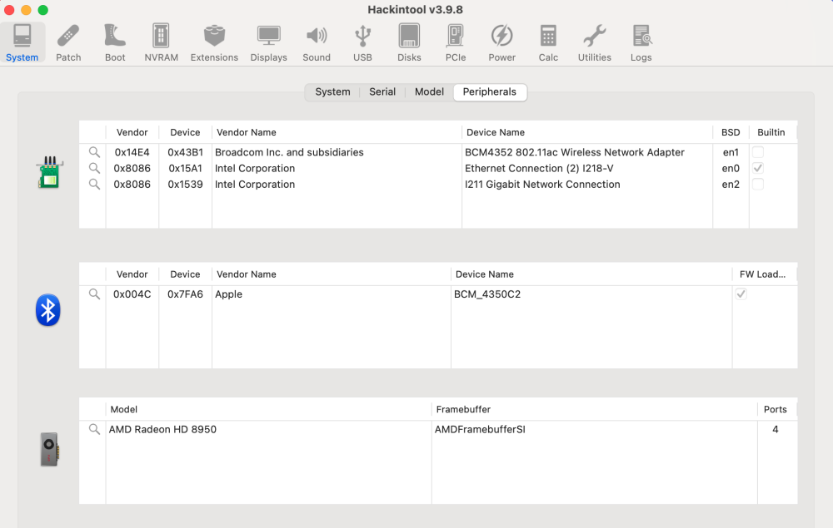Click Vendor column header in network table

click(132, 132)
